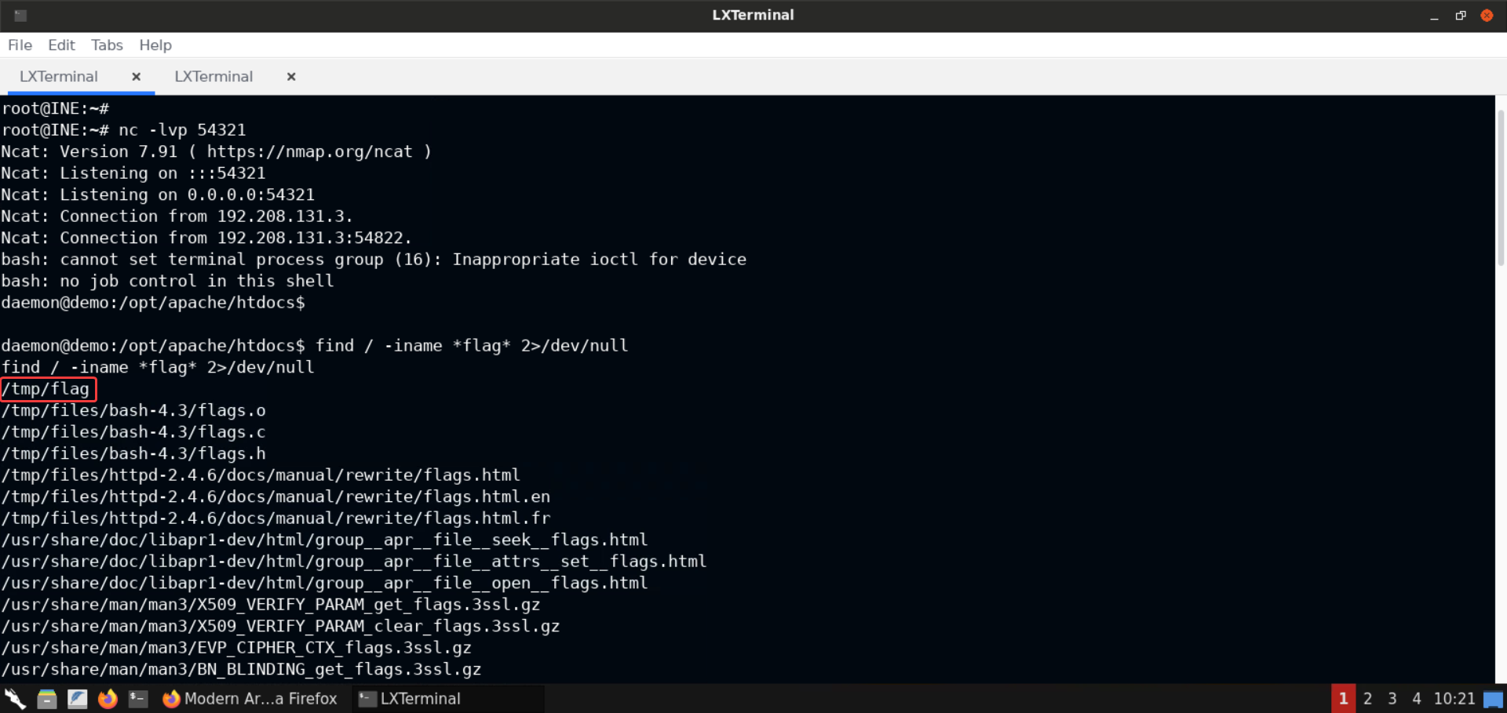This screenshot has height=713, width=1507.
Task: Click the /tmp/files/bash-4.3/flags.h line
Action: tap(133, 453)
